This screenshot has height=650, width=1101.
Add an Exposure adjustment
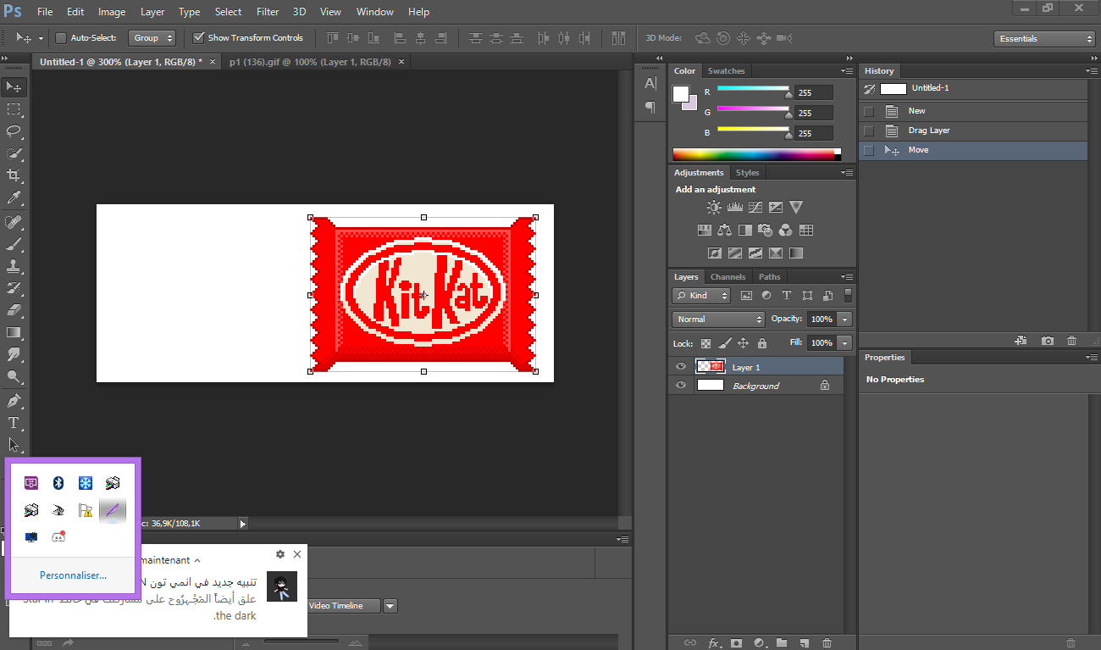point(776,207)
